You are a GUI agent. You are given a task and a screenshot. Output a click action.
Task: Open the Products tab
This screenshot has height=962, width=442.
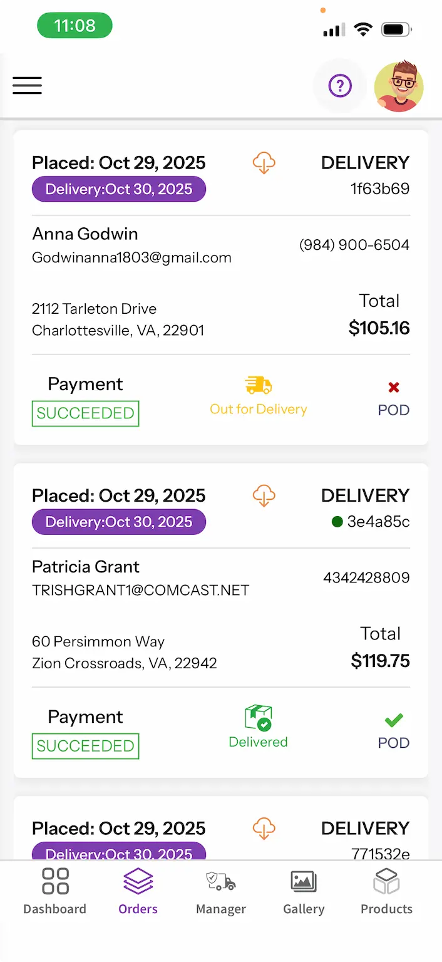pyautogui.click(x=386, y=891)
